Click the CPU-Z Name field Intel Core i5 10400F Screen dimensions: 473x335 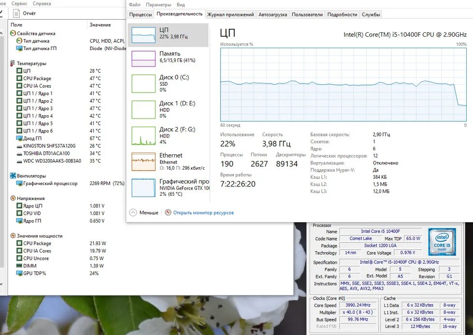click(380, 231)
